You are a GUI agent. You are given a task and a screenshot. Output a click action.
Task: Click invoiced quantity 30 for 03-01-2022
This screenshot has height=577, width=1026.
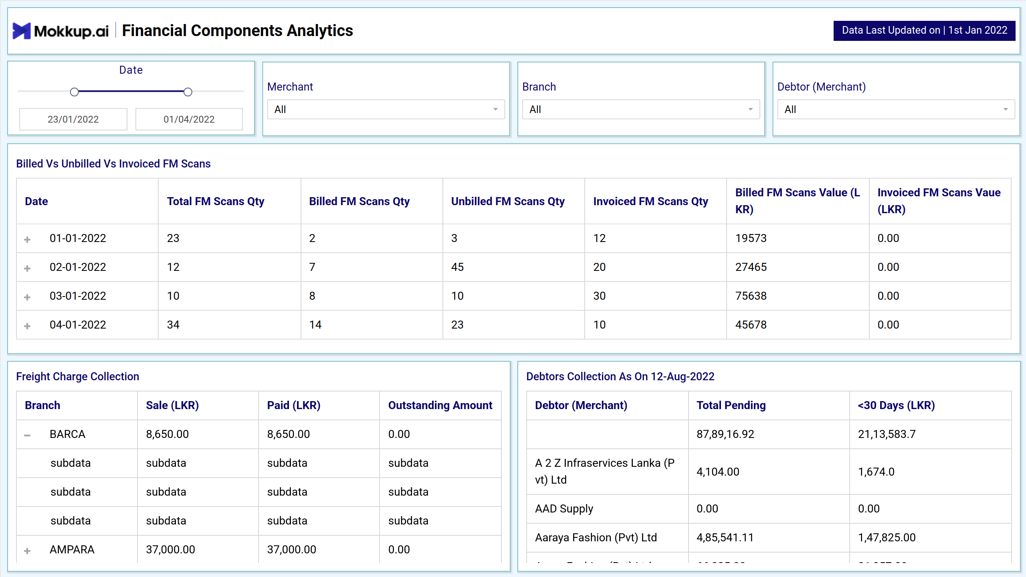[599, 296]
